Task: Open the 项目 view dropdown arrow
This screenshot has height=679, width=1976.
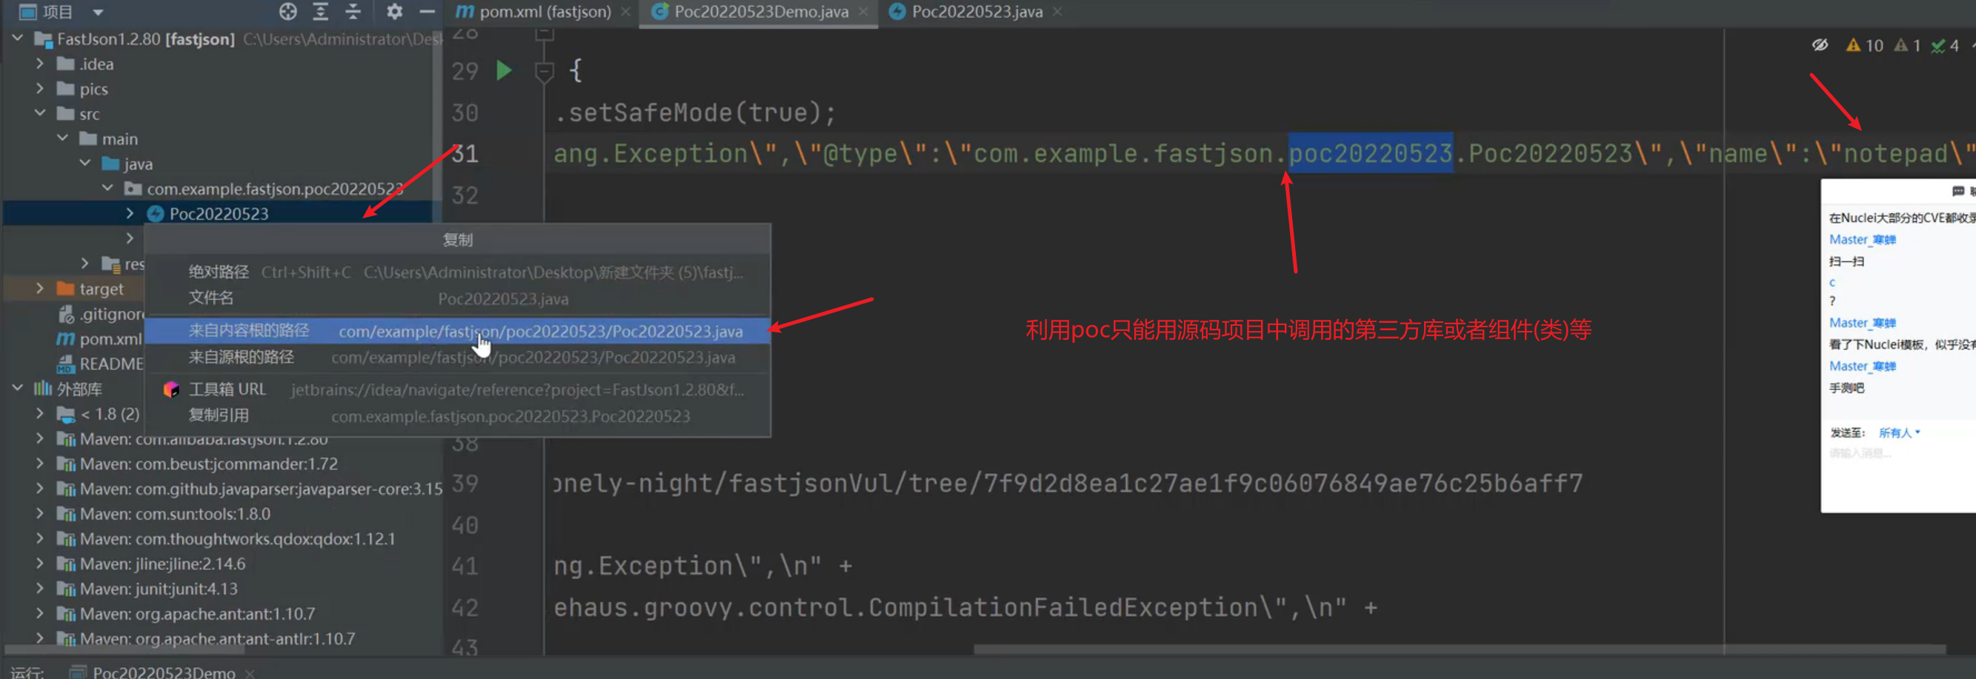Action: (x=99, y=13)
